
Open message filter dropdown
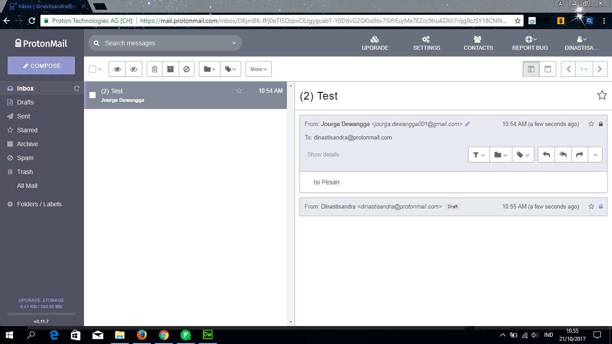(479, 155)
